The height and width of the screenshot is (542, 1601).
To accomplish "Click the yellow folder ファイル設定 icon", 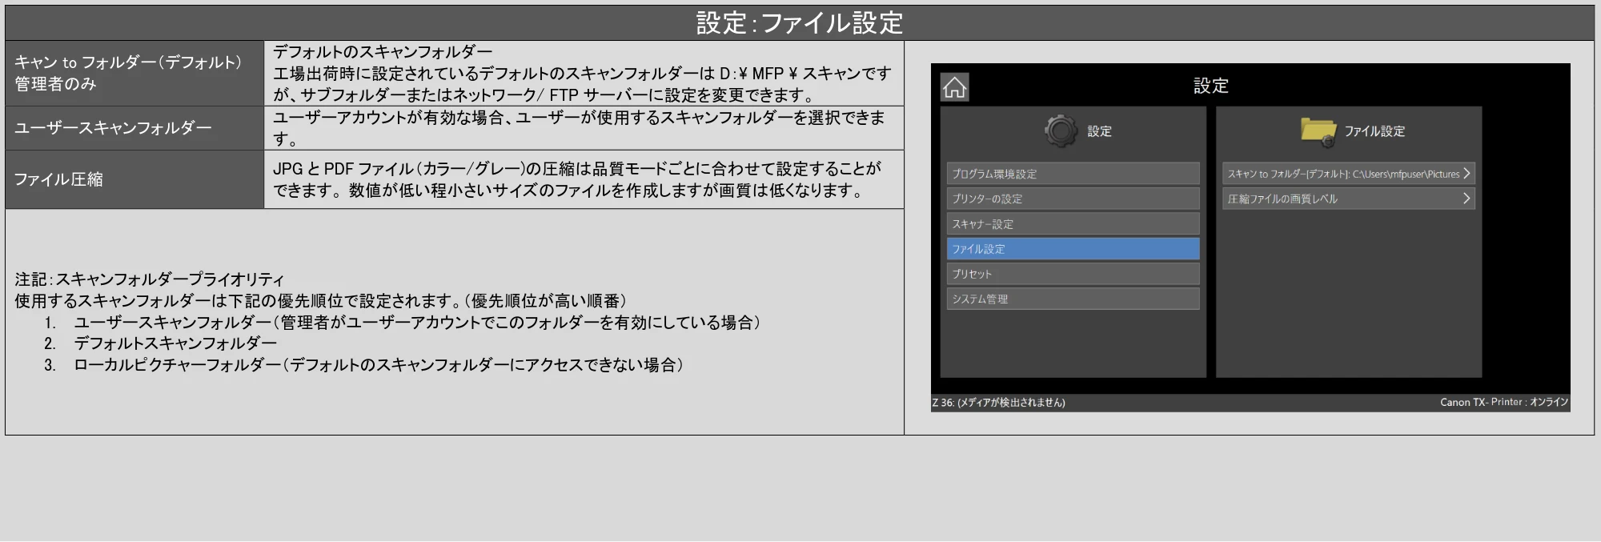I will (1318, 131).
